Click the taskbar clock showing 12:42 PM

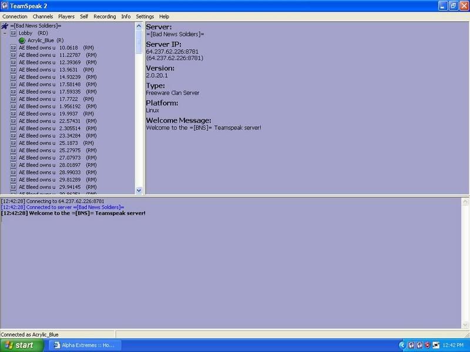coord(453,346)
